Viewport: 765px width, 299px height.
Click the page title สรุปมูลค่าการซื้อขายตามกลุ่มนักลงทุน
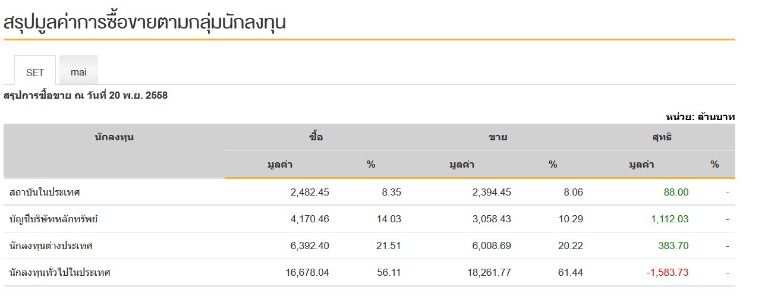145,23
